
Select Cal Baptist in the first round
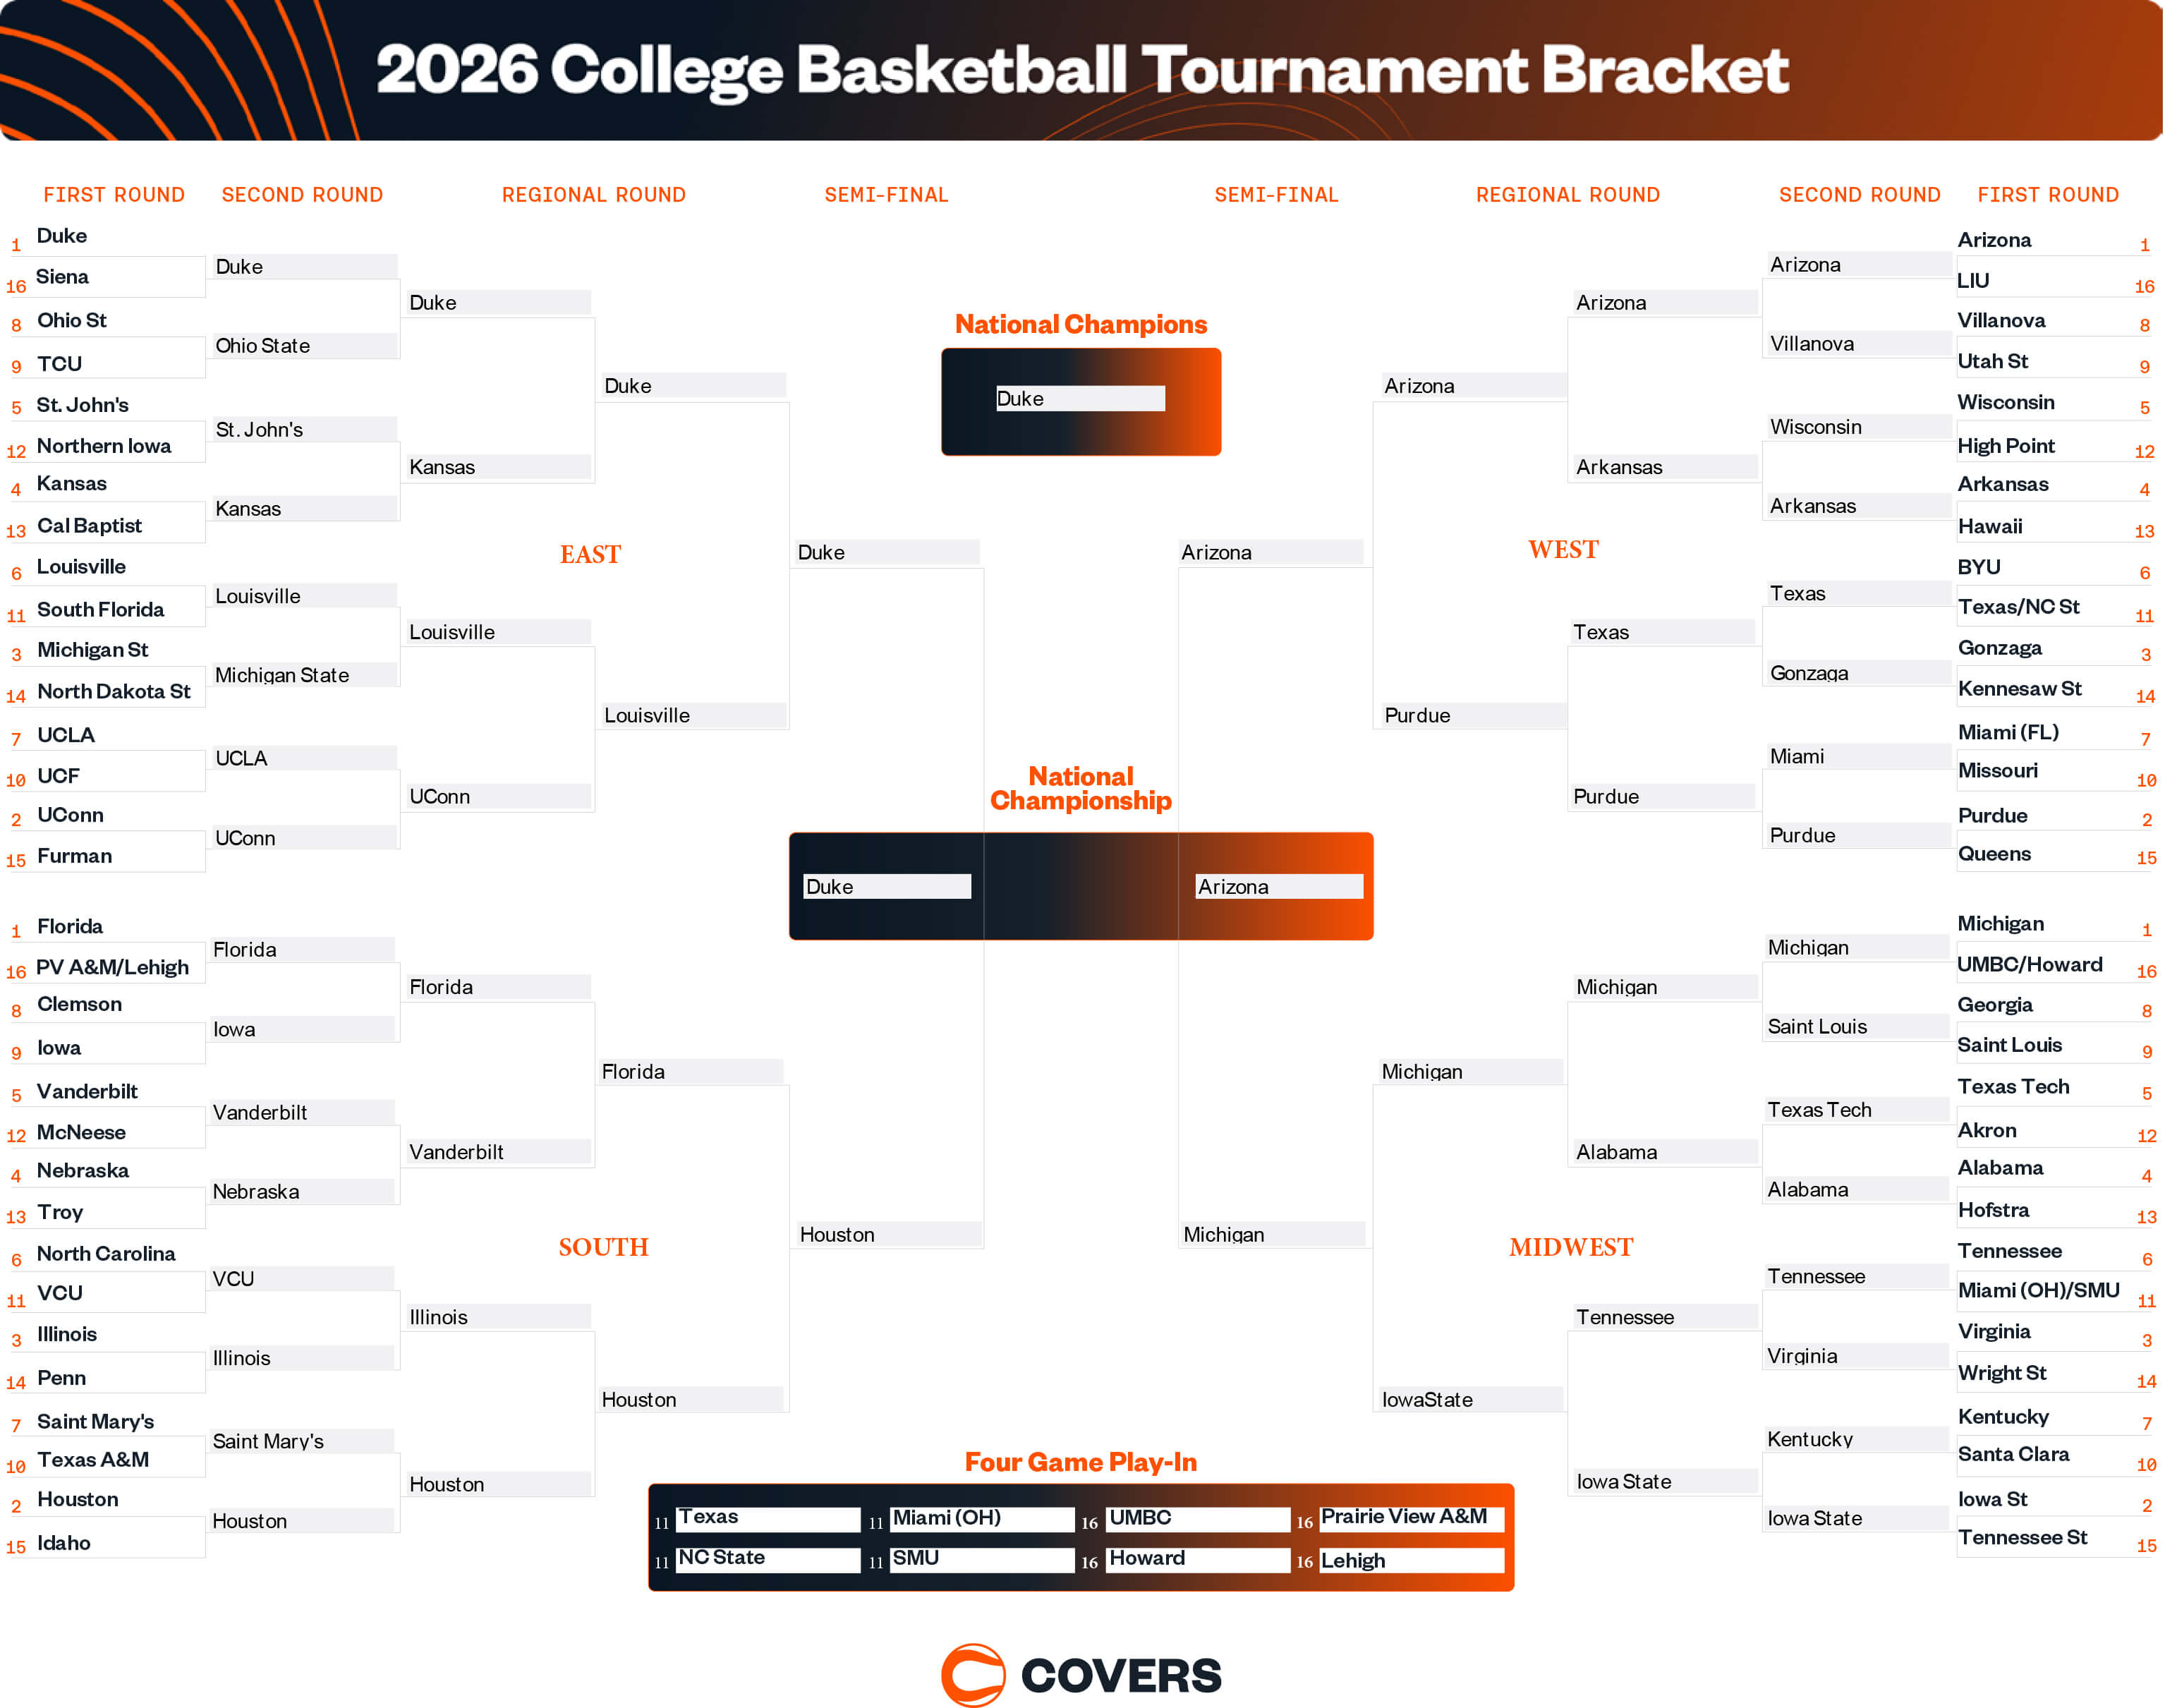pyautogui.click(x=90, y=526)
